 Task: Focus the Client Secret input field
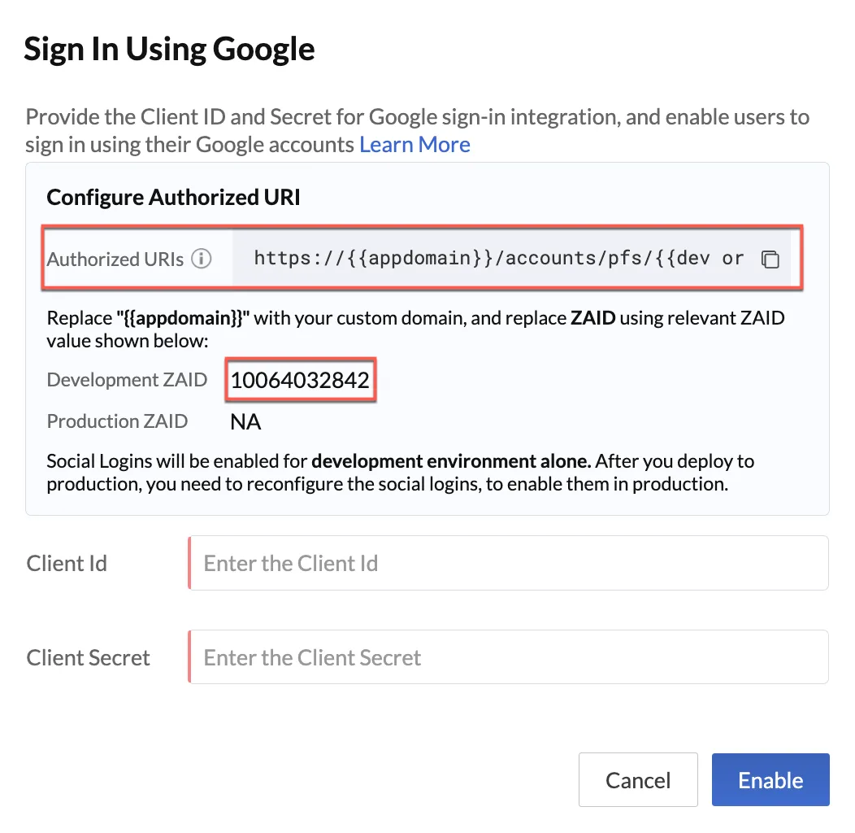[508, 656]
